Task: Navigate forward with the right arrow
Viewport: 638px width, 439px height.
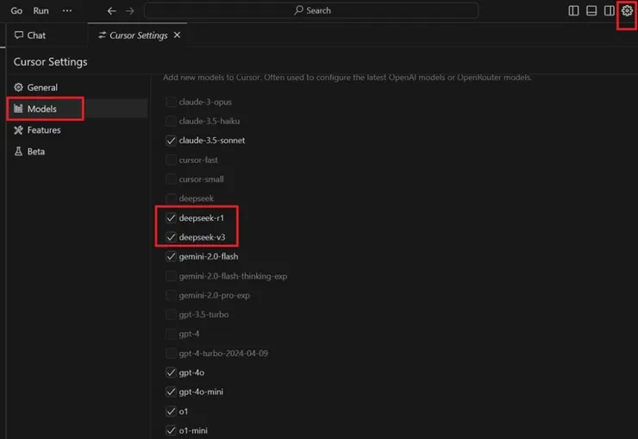Action: click(130, 11)
